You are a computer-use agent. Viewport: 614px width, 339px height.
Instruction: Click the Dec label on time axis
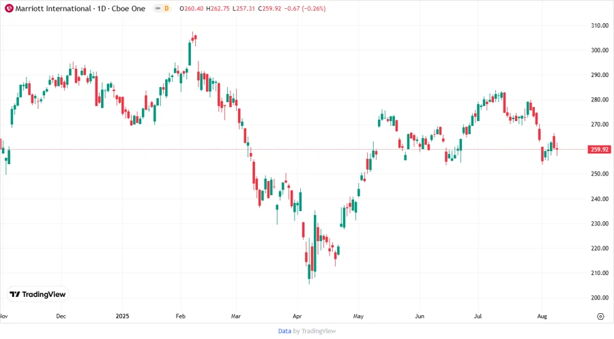61,316
